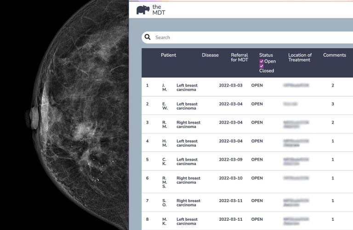The image size is (353, 230).
Task: Select patient R. M. S. in row 6
Action: 165,182
